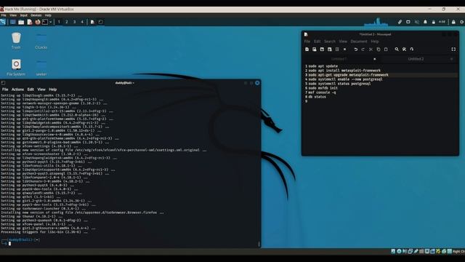Click the paperclip icon in top panel

point(400,22)
